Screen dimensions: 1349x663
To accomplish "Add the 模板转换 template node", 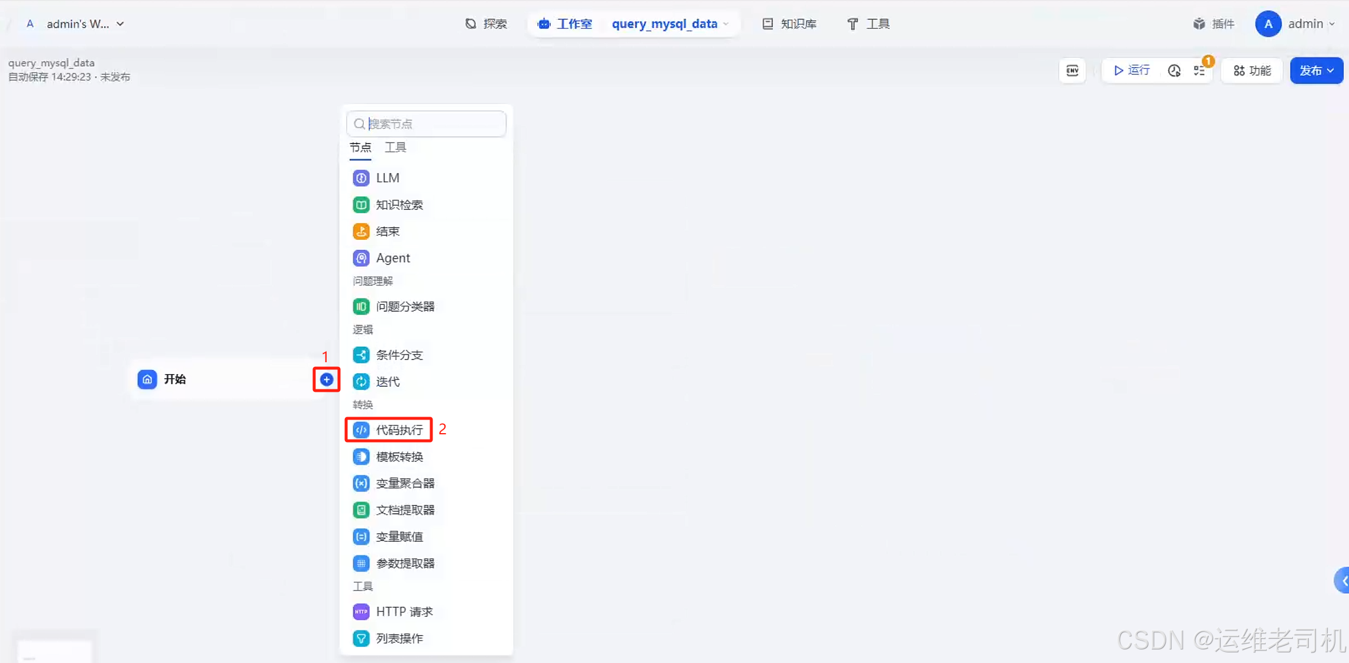I will pos(399,457).
